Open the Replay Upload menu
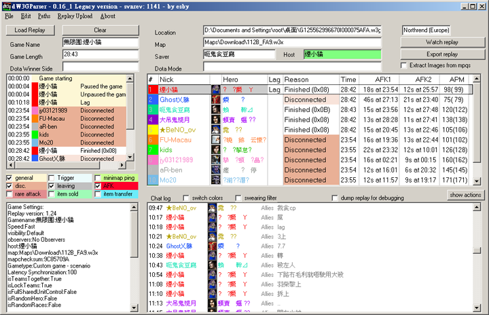489x315 pixels. tap(75, 15)
